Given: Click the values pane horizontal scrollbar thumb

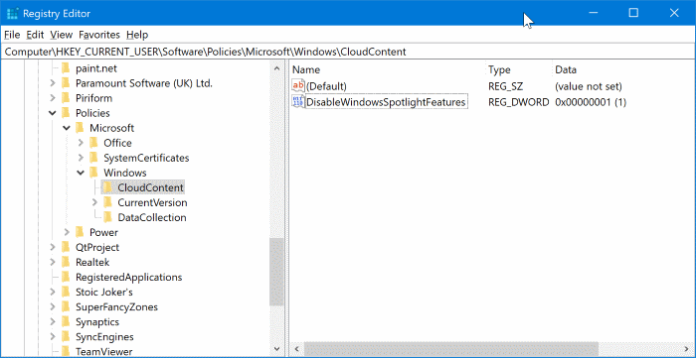Looking at the screenshot, I should click(451, 349).
